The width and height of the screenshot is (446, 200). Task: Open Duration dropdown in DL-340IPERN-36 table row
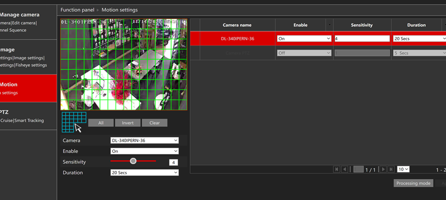pyautogui.click(x=420, y=39)
